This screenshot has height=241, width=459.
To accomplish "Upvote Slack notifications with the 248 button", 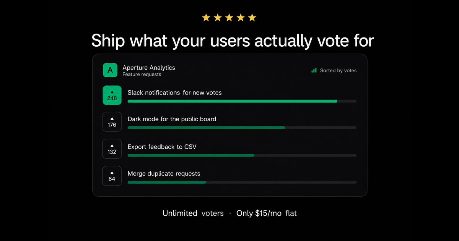I will tap(112, 95).
